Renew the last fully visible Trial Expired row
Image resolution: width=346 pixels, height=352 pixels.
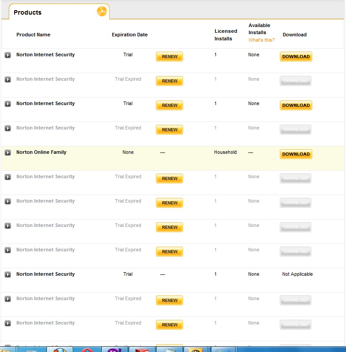(x=169, y=325)
